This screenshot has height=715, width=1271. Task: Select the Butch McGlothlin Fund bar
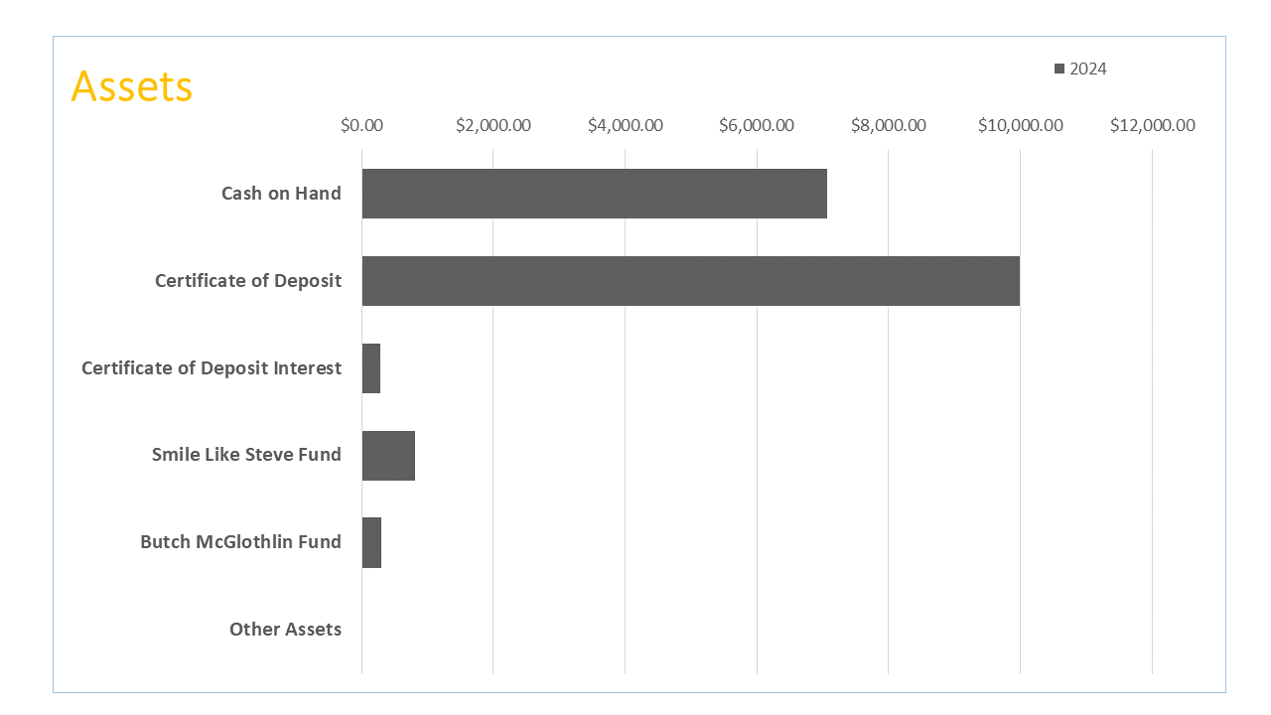(x=371, y=542)
